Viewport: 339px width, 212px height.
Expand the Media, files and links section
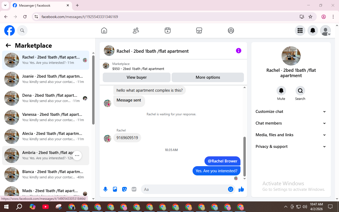click(291, 135)
